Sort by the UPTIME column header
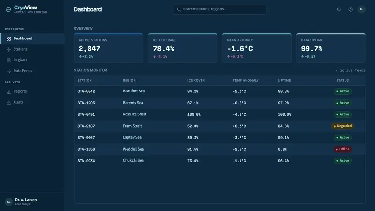 pyautogui.click(x=285, y=80)
